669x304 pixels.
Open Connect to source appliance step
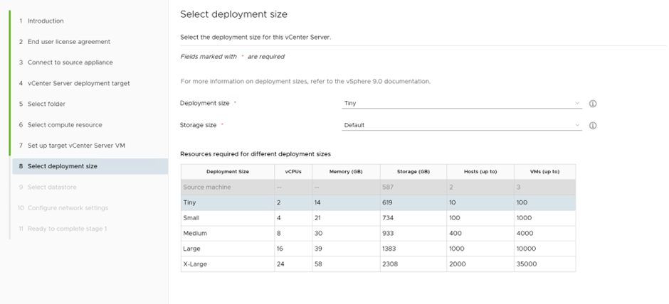coord(68,63)
